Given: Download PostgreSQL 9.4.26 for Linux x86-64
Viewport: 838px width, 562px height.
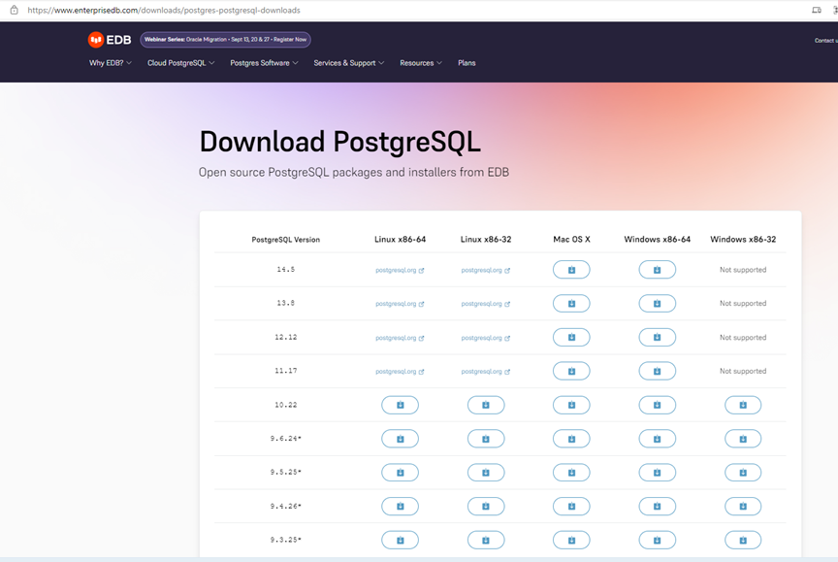Looking at the screenshot, I should (400, 506).
